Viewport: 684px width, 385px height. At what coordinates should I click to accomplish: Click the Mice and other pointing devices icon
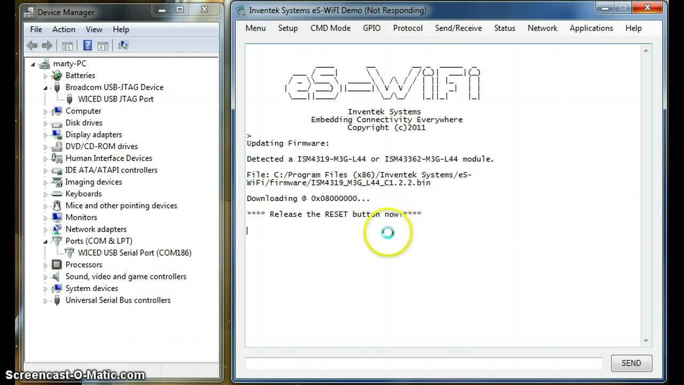point(57,205)
